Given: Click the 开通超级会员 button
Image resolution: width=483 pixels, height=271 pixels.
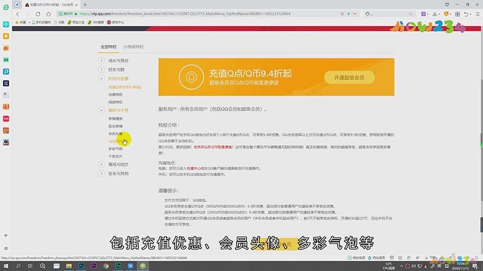Looking at the screenshot, I should (349, 78).
